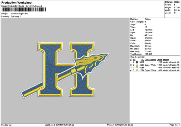This screenshot has width=181, height=127.
Task: Click the Width value '5.81 in'
Action: pos(176,10)
